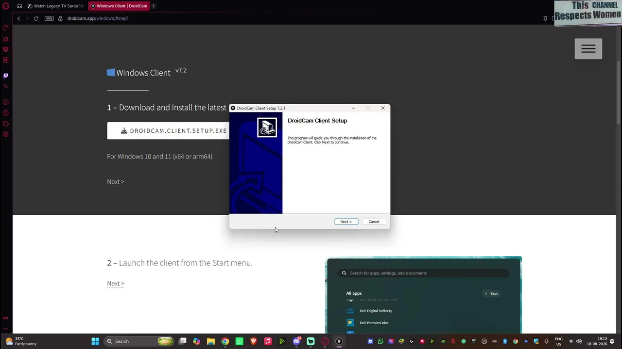Open Bluetooth tray icon

click(505, 341)
